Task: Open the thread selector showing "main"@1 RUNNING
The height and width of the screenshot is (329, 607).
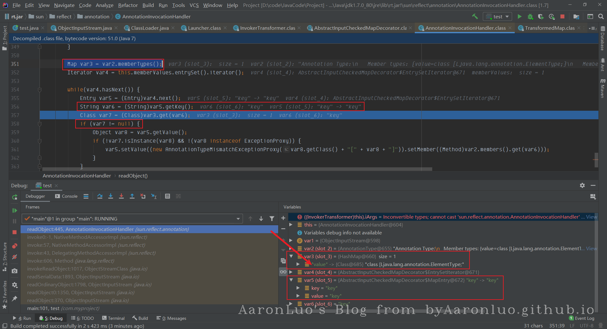Action: tap(132, 219)
